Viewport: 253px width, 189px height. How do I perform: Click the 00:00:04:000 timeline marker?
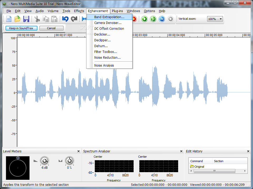tap(177, 35)
